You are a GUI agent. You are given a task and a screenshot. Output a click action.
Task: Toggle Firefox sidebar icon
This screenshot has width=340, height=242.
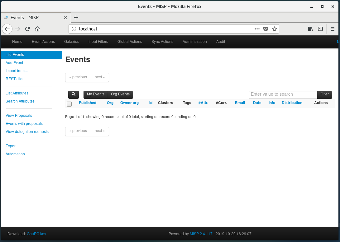click(320, 29)
